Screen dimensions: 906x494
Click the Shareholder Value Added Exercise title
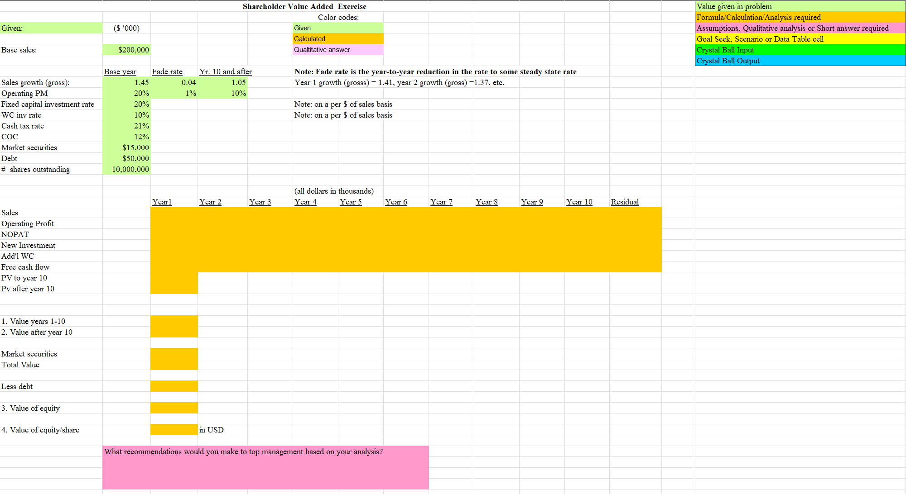point(304,6)
